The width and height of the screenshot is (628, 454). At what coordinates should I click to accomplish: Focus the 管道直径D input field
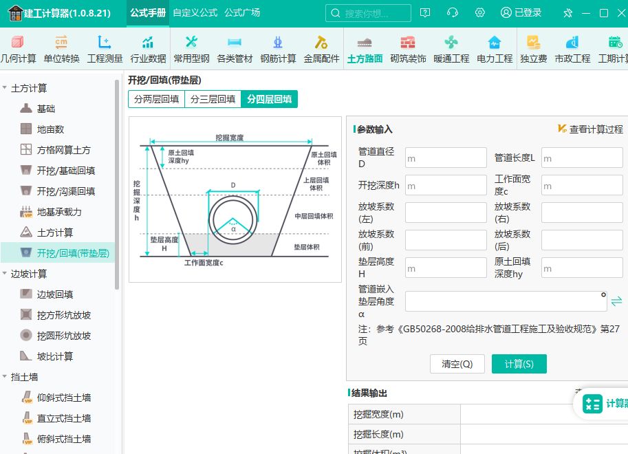tap(446, 158)
